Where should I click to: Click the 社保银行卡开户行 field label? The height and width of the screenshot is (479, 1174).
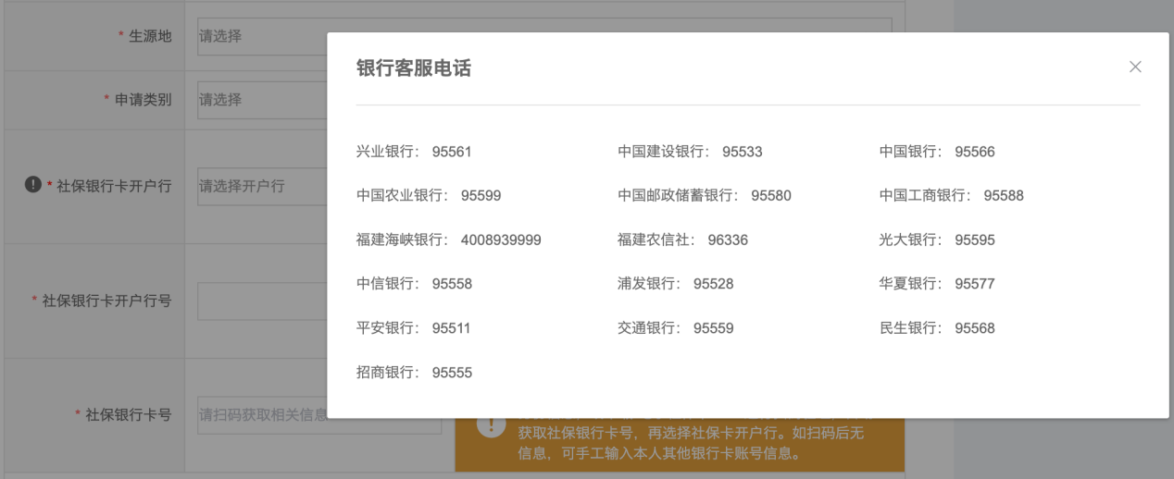[114, 186]
